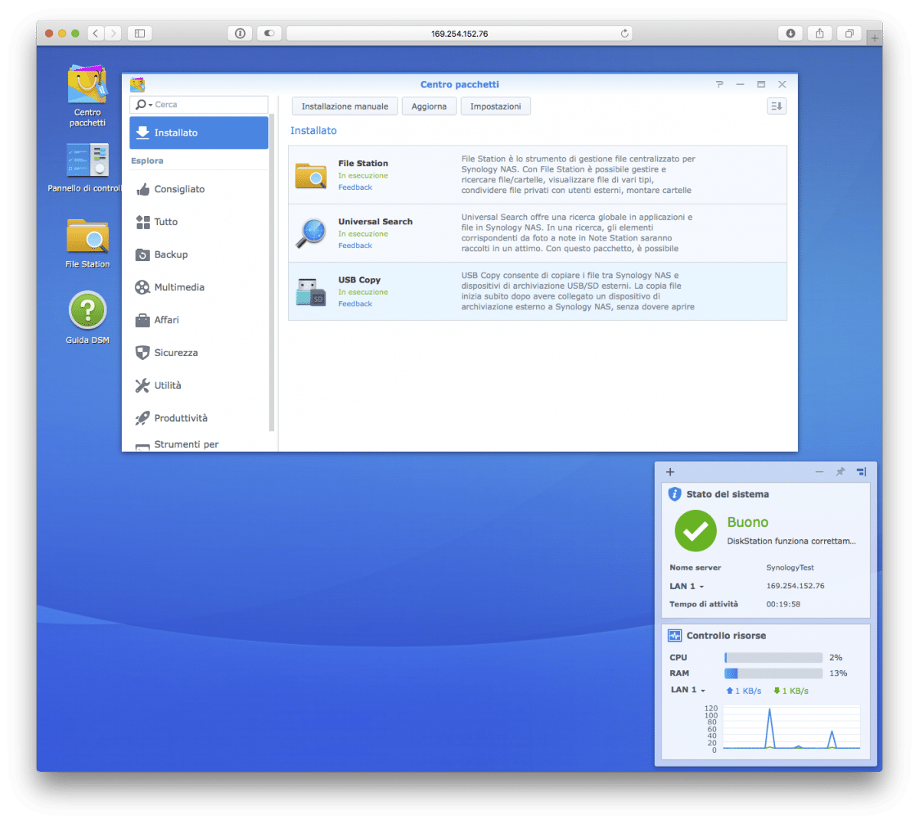The width and height of the screenshot is (919, 824).
Task: Pin the system status widget
Action: pyautogui.click(x=840, y=472)
